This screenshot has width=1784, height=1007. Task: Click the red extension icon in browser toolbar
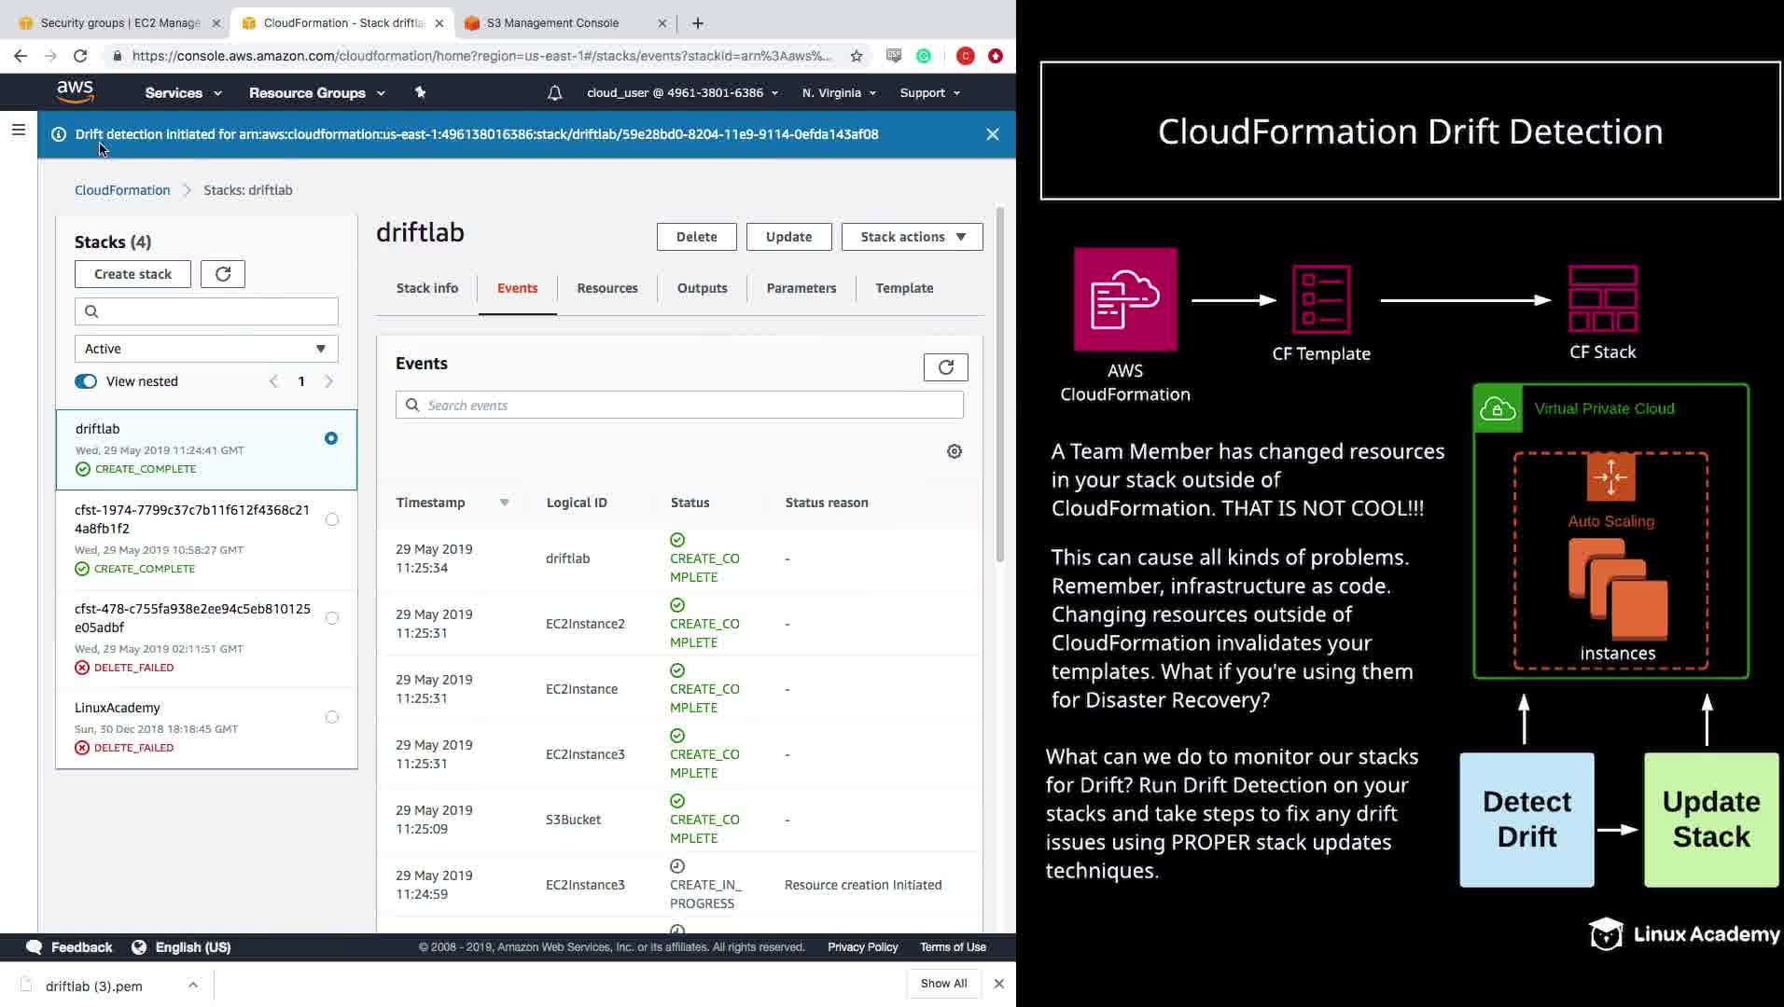pyautogui.click(x=996, y=56)
